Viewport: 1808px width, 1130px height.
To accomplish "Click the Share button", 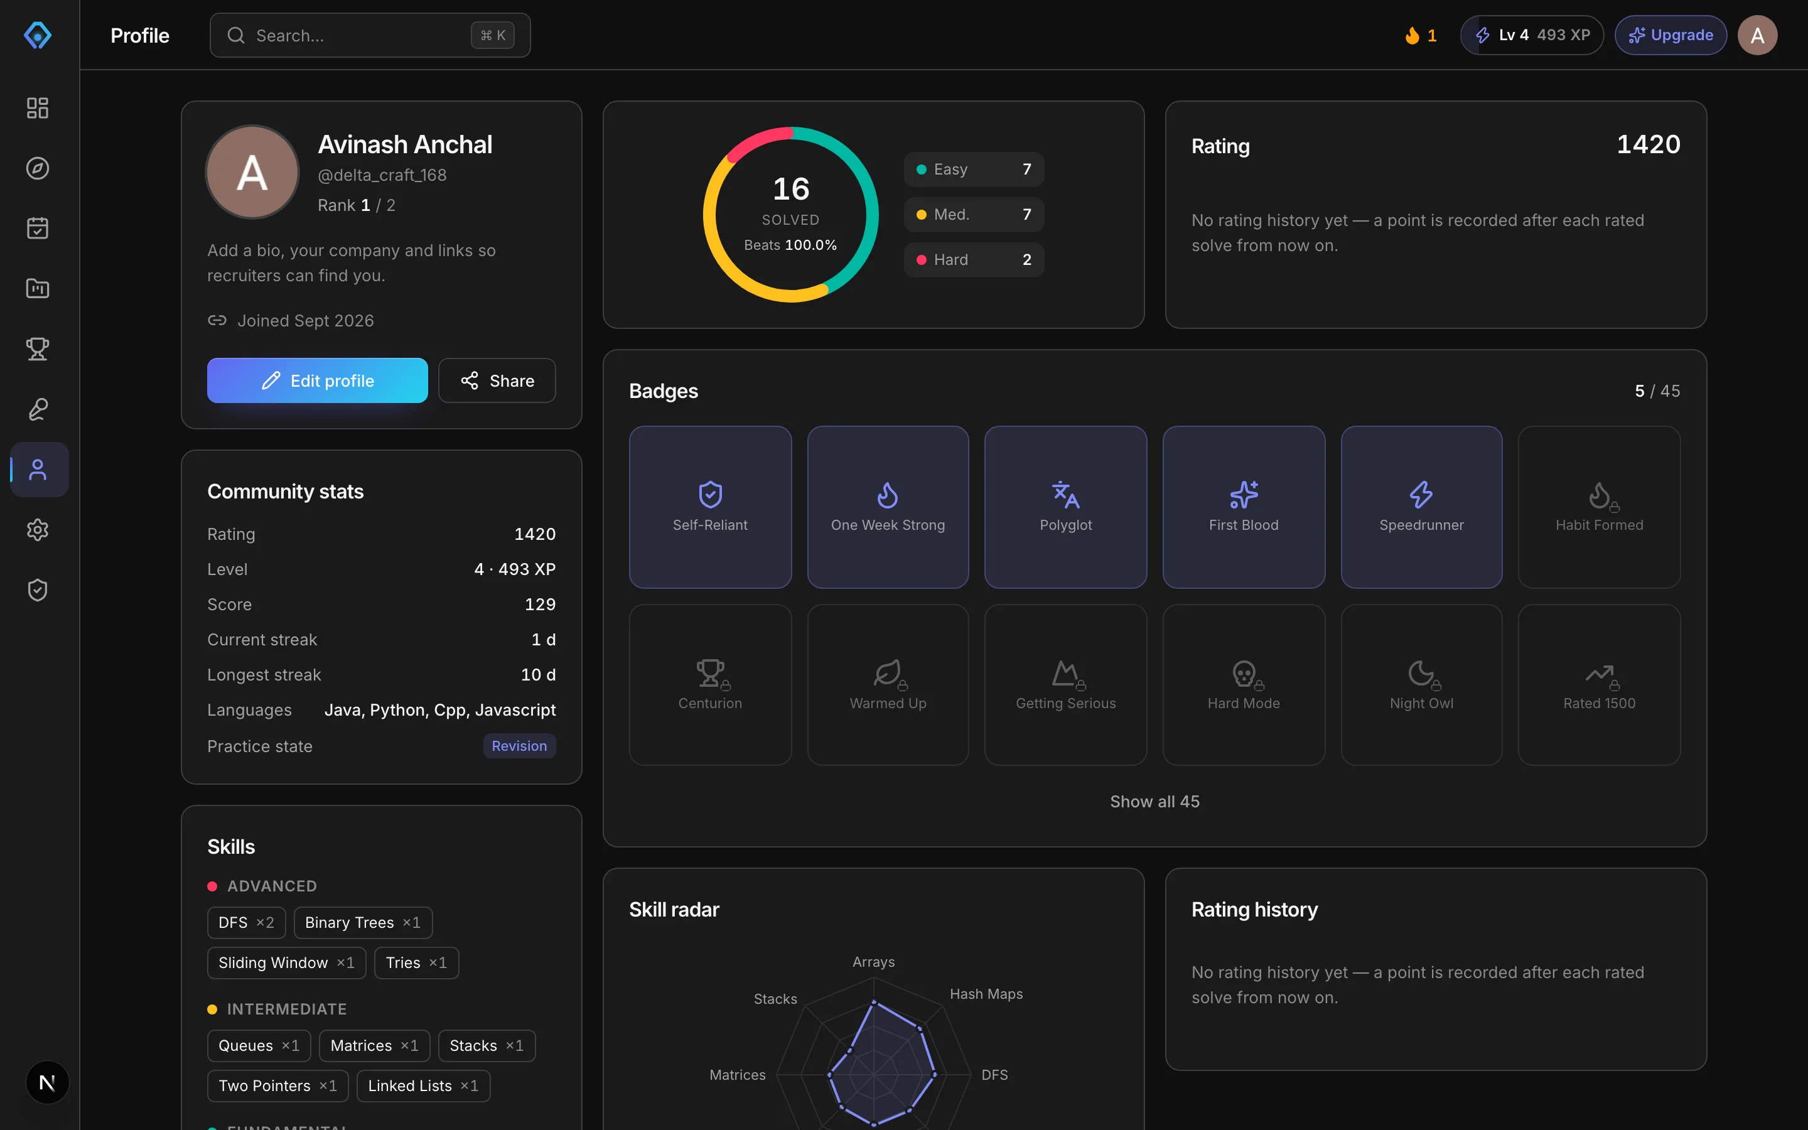I will point(497,380).
